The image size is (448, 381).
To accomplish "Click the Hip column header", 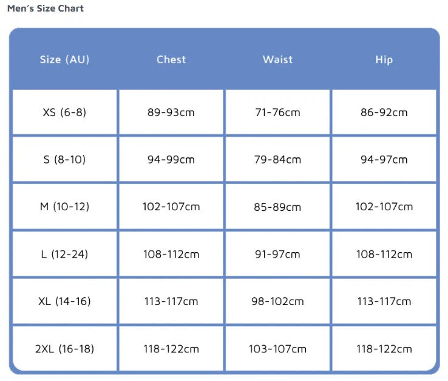I will pyautogui.click(x=384, y=60).
